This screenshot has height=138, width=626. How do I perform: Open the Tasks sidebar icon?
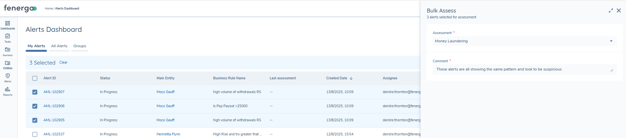coord(8,38)
